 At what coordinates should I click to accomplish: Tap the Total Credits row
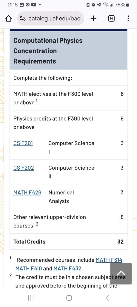click(68, 242)
